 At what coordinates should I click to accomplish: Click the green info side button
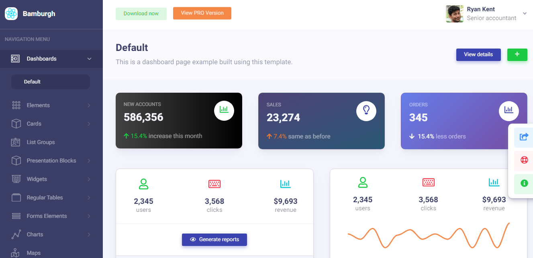click(x=524, y=183)
